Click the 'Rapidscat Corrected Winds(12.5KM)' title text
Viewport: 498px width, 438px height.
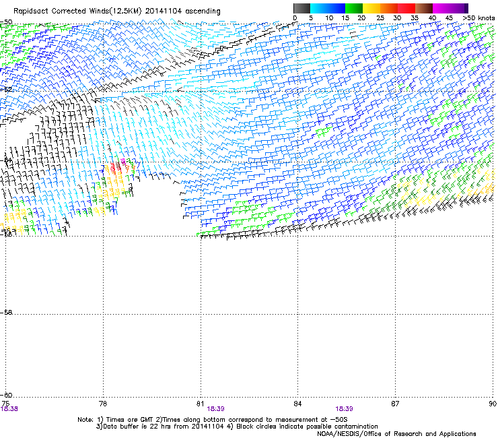pyautogui.click(x=77, y=11)
